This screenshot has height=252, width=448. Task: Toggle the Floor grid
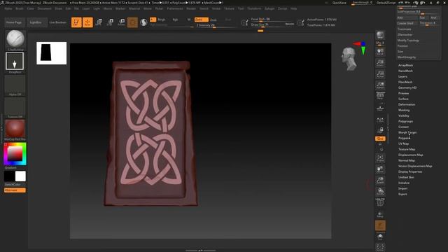(x=380, y=108)
